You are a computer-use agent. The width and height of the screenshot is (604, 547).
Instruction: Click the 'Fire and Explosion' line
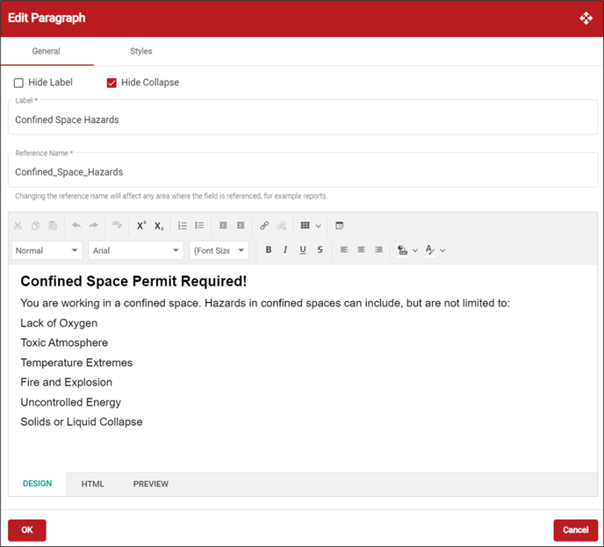pos(66,382)
